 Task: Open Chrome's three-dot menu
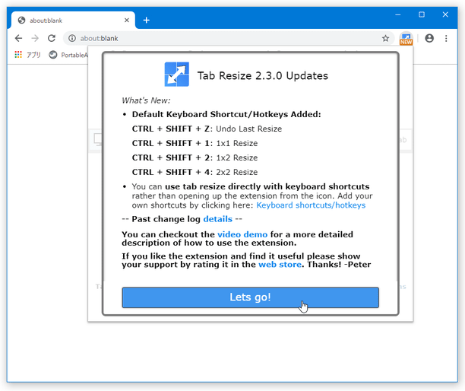(x=446, y=38)
